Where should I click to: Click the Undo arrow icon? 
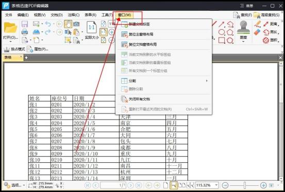point(48,24)
